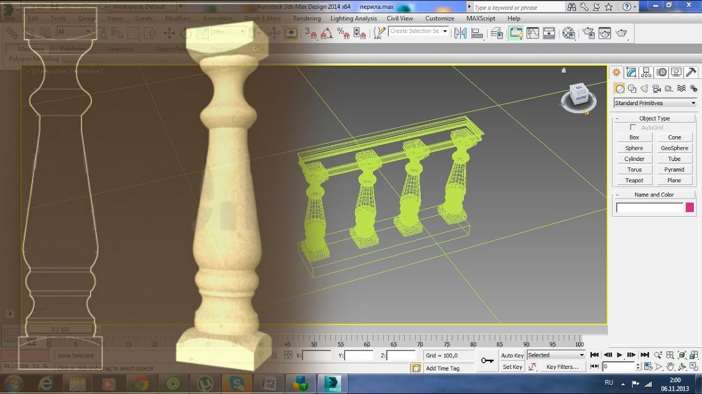Switch to the Modify panel
This screenshot has height=394, width=702.
point(631,72)
